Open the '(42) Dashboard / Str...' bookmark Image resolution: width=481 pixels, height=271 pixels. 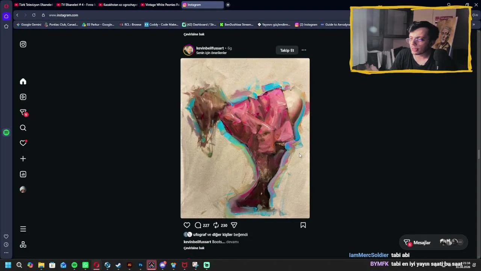pos(199,24)
